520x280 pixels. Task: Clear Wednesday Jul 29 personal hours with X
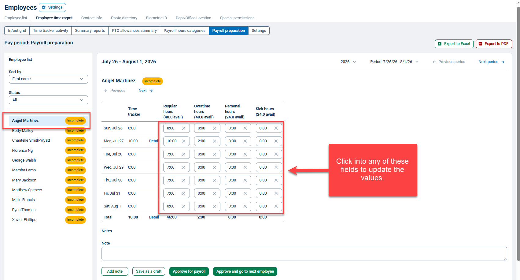coord(245,167)
